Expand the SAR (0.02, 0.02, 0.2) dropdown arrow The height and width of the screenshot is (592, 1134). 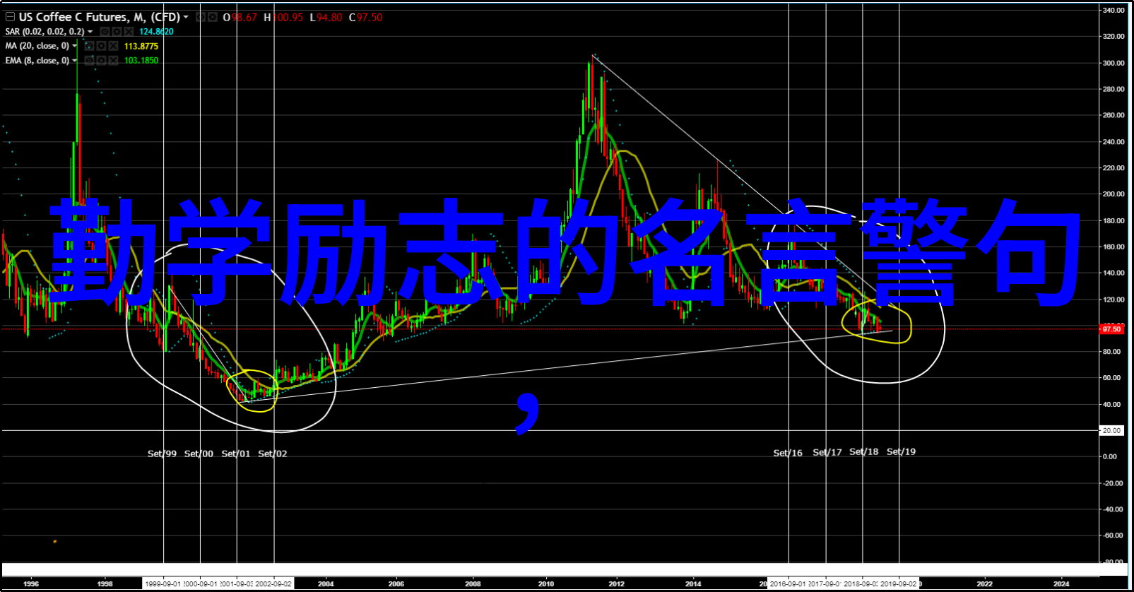90,32
